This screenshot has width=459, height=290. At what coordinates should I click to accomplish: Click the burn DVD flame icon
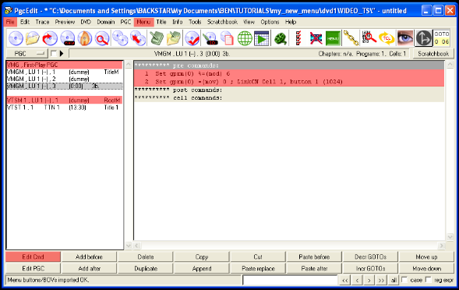point(85,38)
